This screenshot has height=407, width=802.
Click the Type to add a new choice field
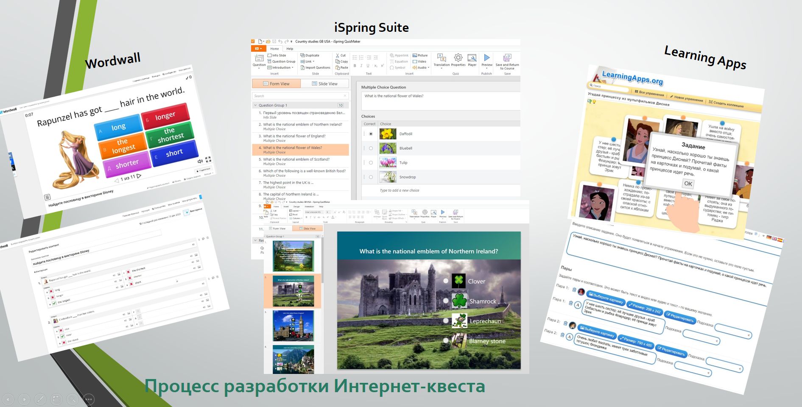click(400, 190)
